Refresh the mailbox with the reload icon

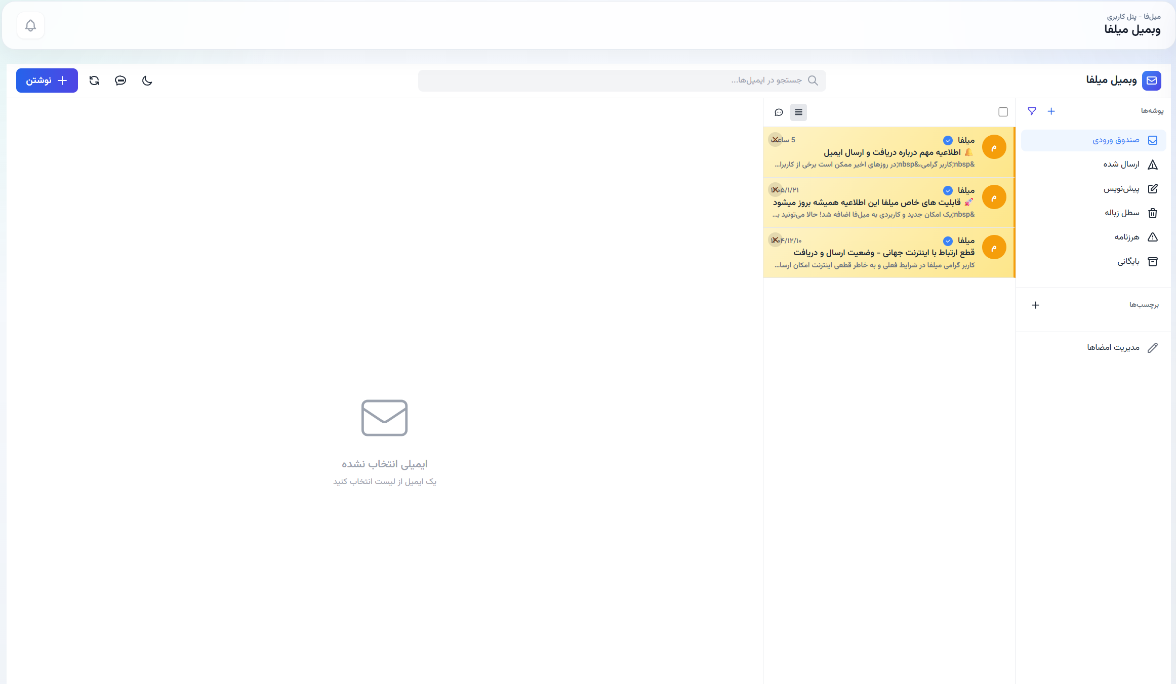point(94,81)
